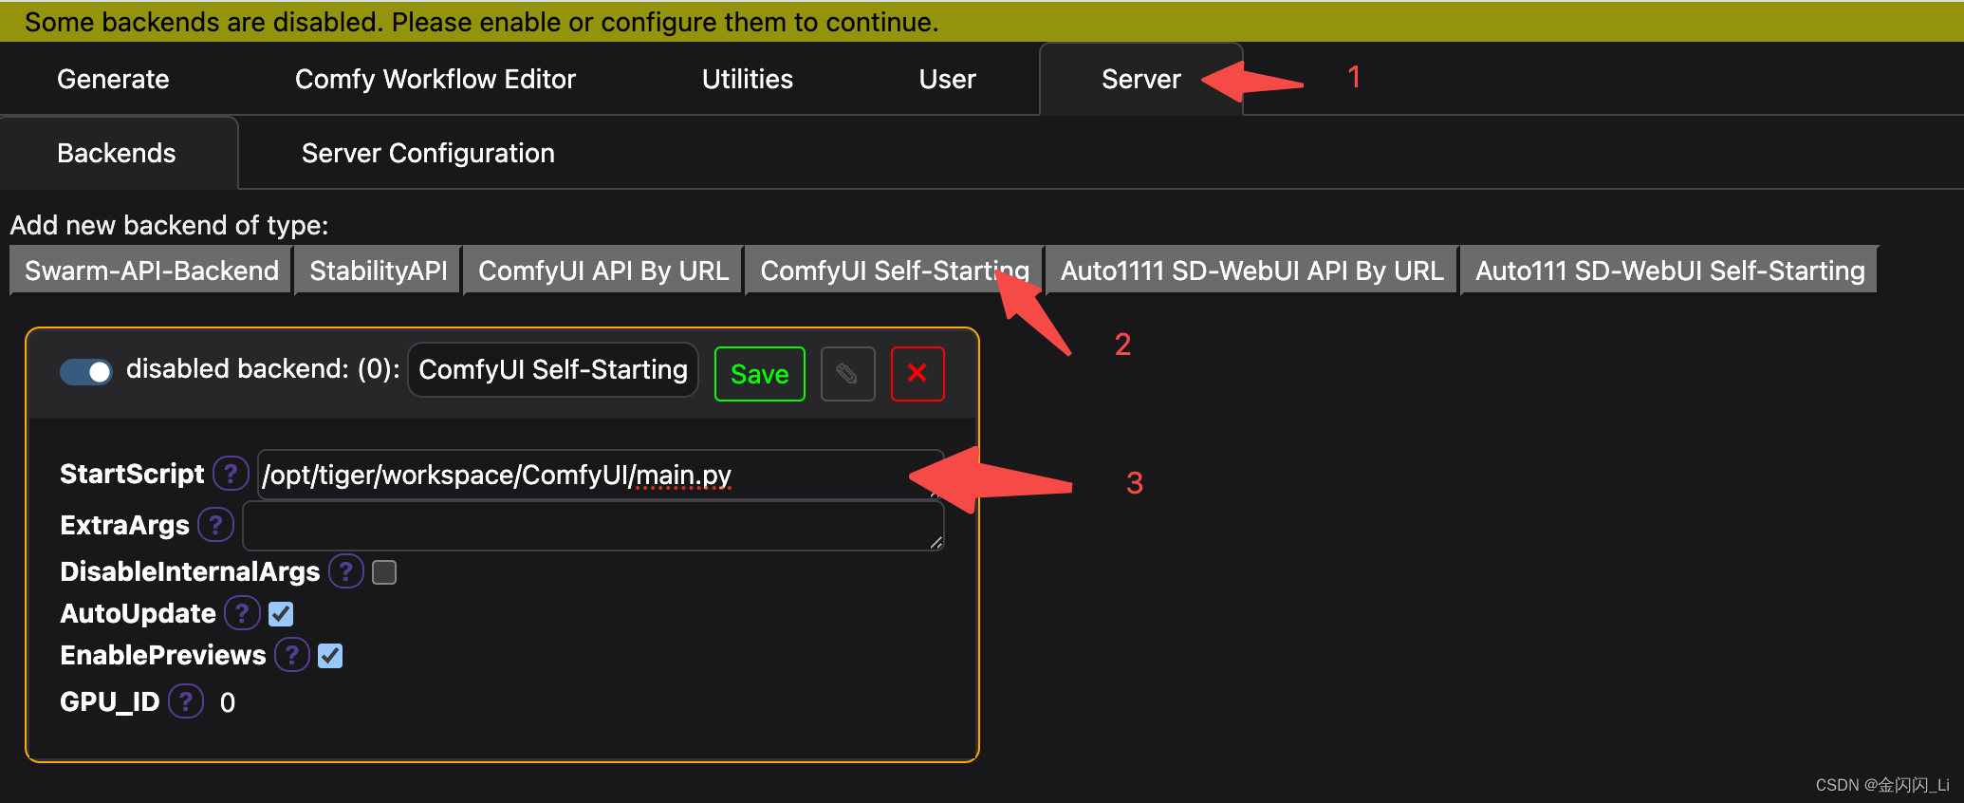Viewport: 1964px width, 803px height.
Task: Open the Backends sub-tab
Action: [117, 153]
